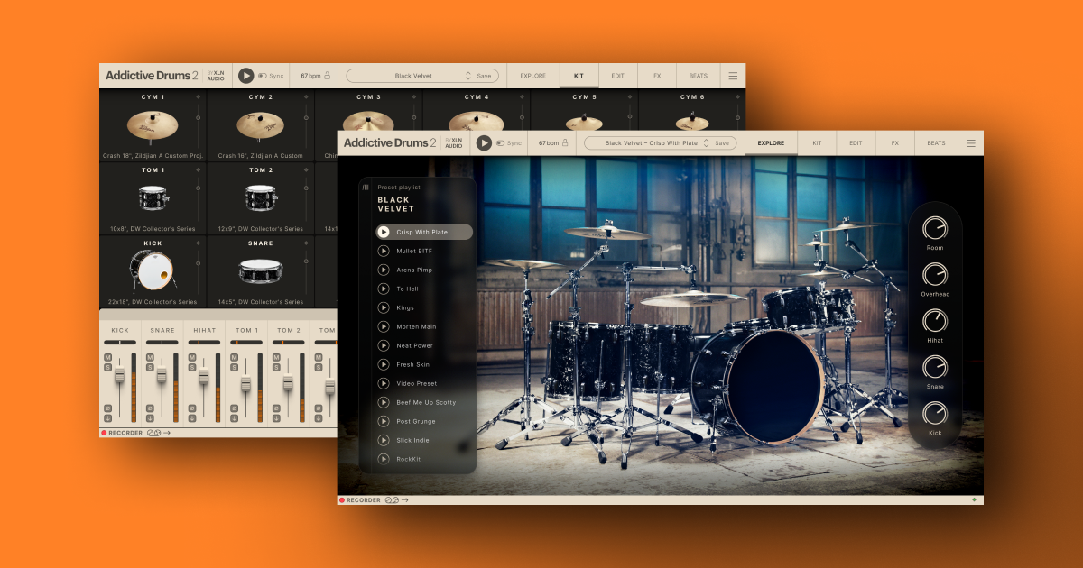Click the RECORDER label in the front window
The image size is (1083, 568).
click(364, 500)
